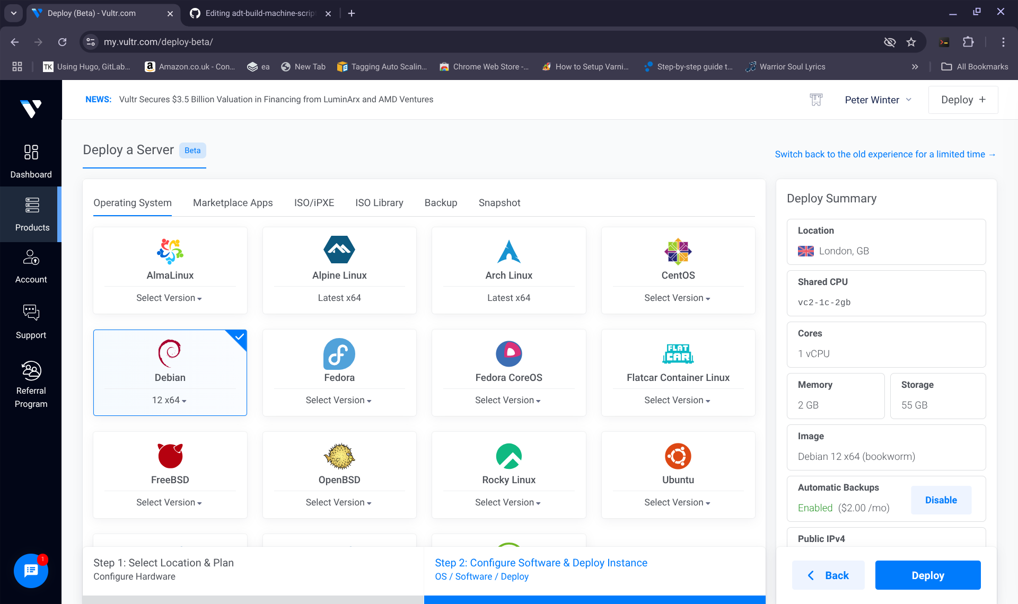Open the Account sidebar icon
This screenshot has height=604, width=1018.
pos(31,258)
